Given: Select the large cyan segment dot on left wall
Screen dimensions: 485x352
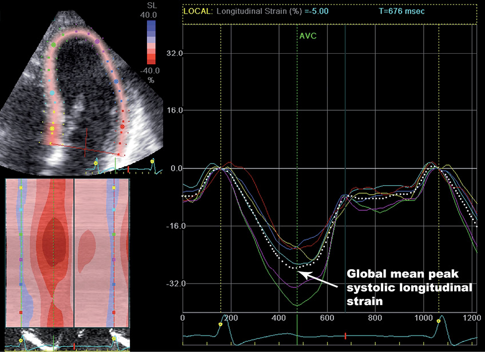Looking at the screenshot, I should click(53, 93).
